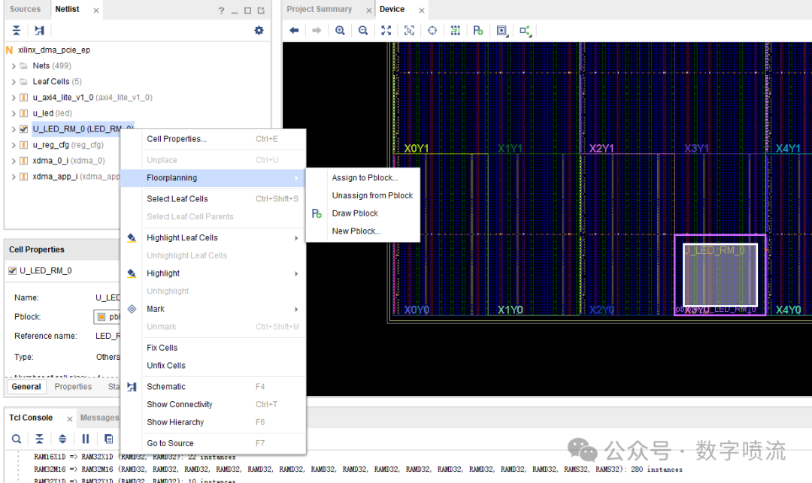
Task: Click the back arrow in Device toolbar
Action: (294, 30)
